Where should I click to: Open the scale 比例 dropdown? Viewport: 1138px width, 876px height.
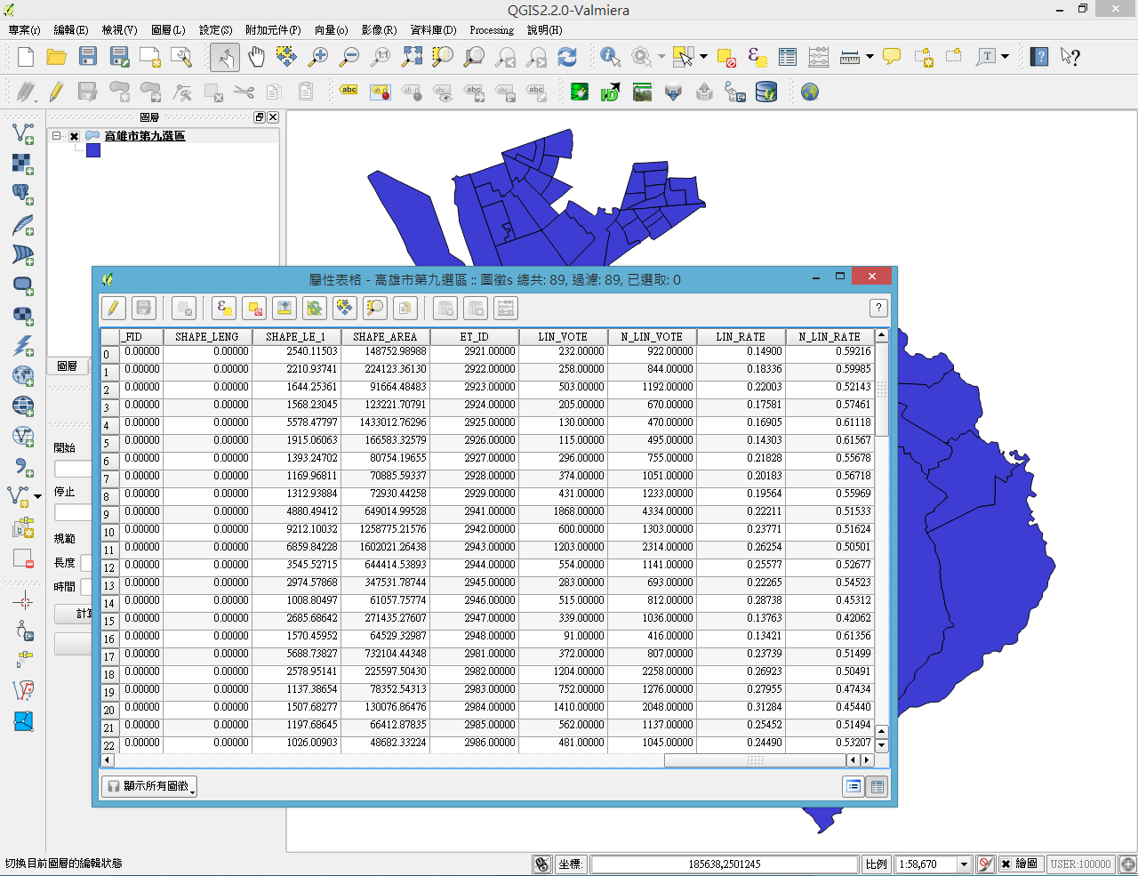pos(963,864)
